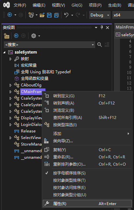Open the 生成(B) menu
The width and height of the screenshot is (134, 210).
[x=114, y=5]
